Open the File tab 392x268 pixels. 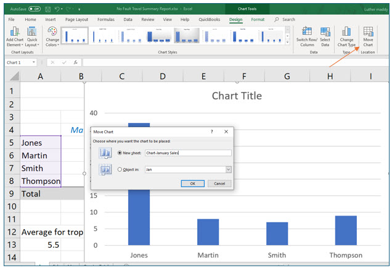coord(12,19)
